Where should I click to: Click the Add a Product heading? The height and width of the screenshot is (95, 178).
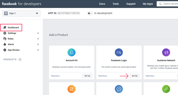pos(58,35)
